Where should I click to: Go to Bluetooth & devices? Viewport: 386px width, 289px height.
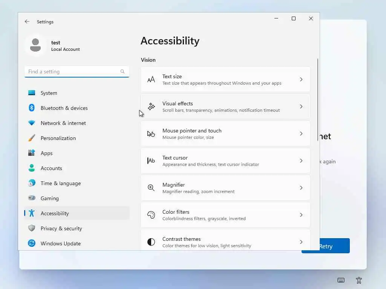pos(77,108)
